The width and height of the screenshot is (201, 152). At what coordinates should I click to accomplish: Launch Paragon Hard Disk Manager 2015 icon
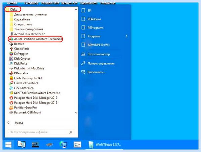pyautogui.click(x=11, y=103)
